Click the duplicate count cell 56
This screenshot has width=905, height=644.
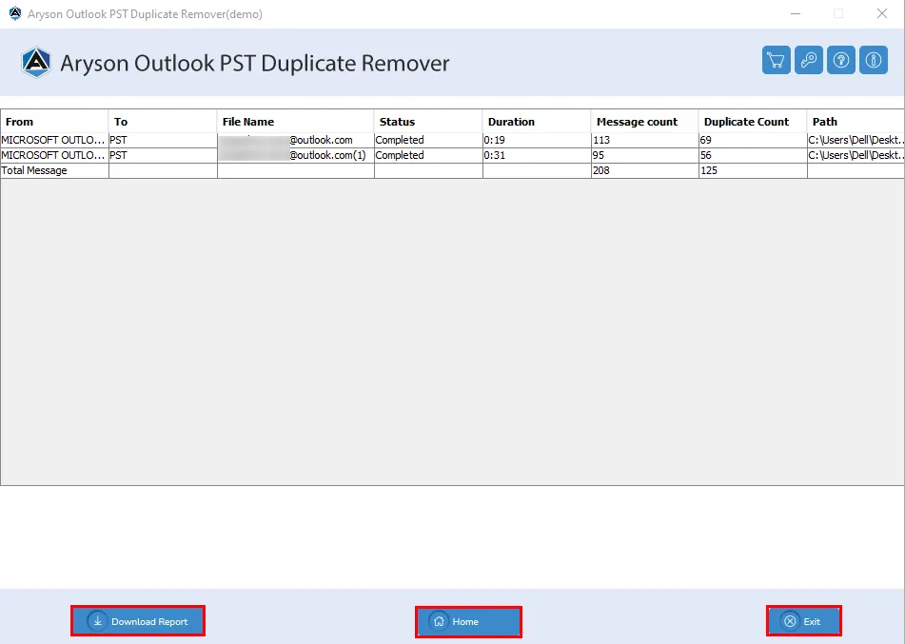(x=753, y=155)
